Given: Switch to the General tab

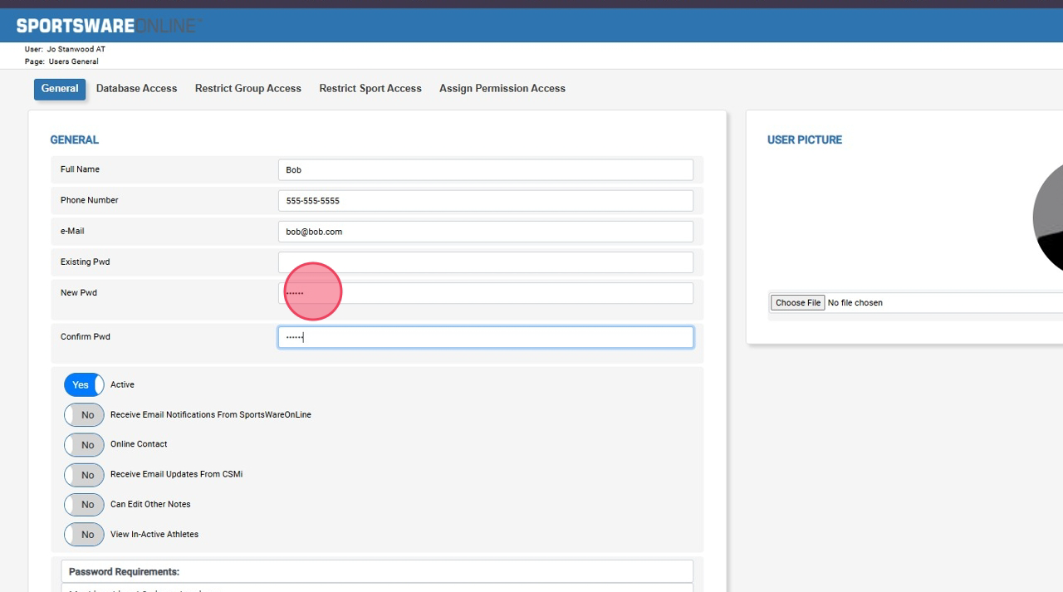Looking at the screenshot, I should tap(60, 89).
